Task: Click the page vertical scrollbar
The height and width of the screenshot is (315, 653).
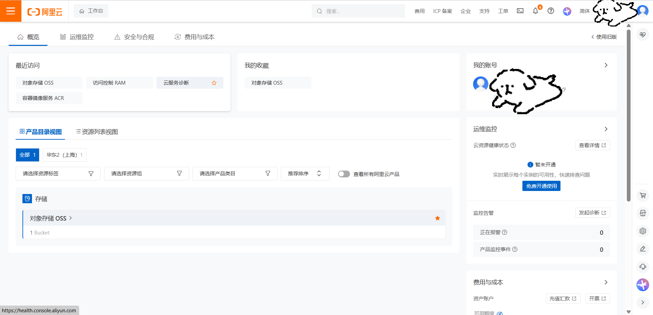Action: 629,116
